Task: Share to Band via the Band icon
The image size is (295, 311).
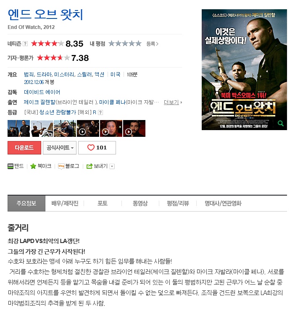Action: coord(11,166)
